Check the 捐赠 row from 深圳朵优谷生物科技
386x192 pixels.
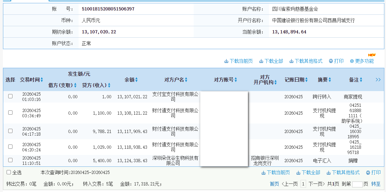[x=10, y=161]
